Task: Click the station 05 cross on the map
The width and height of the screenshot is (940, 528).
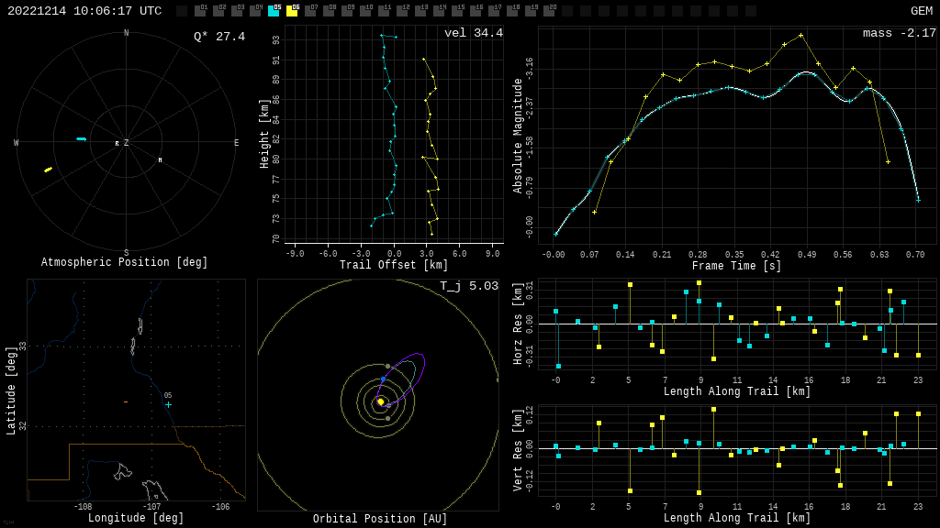Action: [168, 404]
